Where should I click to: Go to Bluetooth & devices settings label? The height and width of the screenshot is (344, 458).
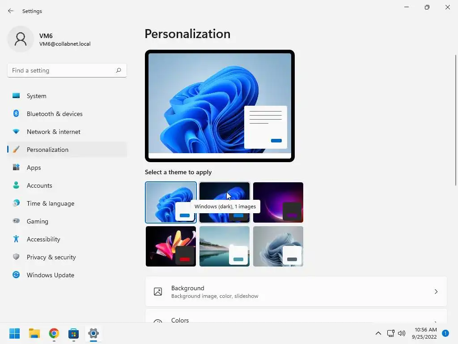tap(55, 114)
